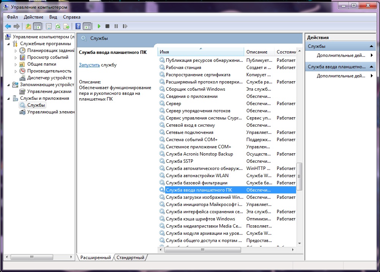
Task: Toggle the Show/Hide Action Pane button
Action: 87,26
